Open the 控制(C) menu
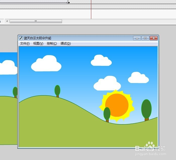The image size is (176, 160). [x=52, y=44]
